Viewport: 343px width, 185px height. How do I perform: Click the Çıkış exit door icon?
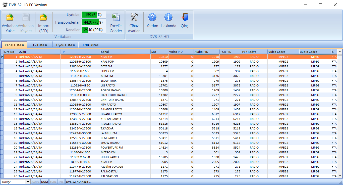tap(185, 17)
